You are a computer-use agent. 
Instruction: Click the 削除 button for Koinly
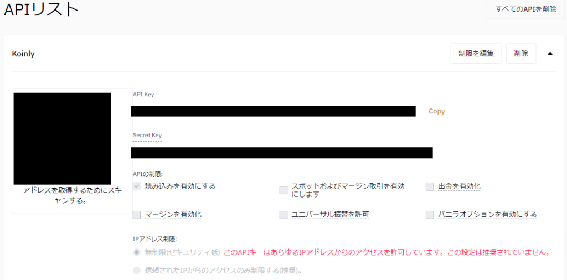(x=520, y=54)
